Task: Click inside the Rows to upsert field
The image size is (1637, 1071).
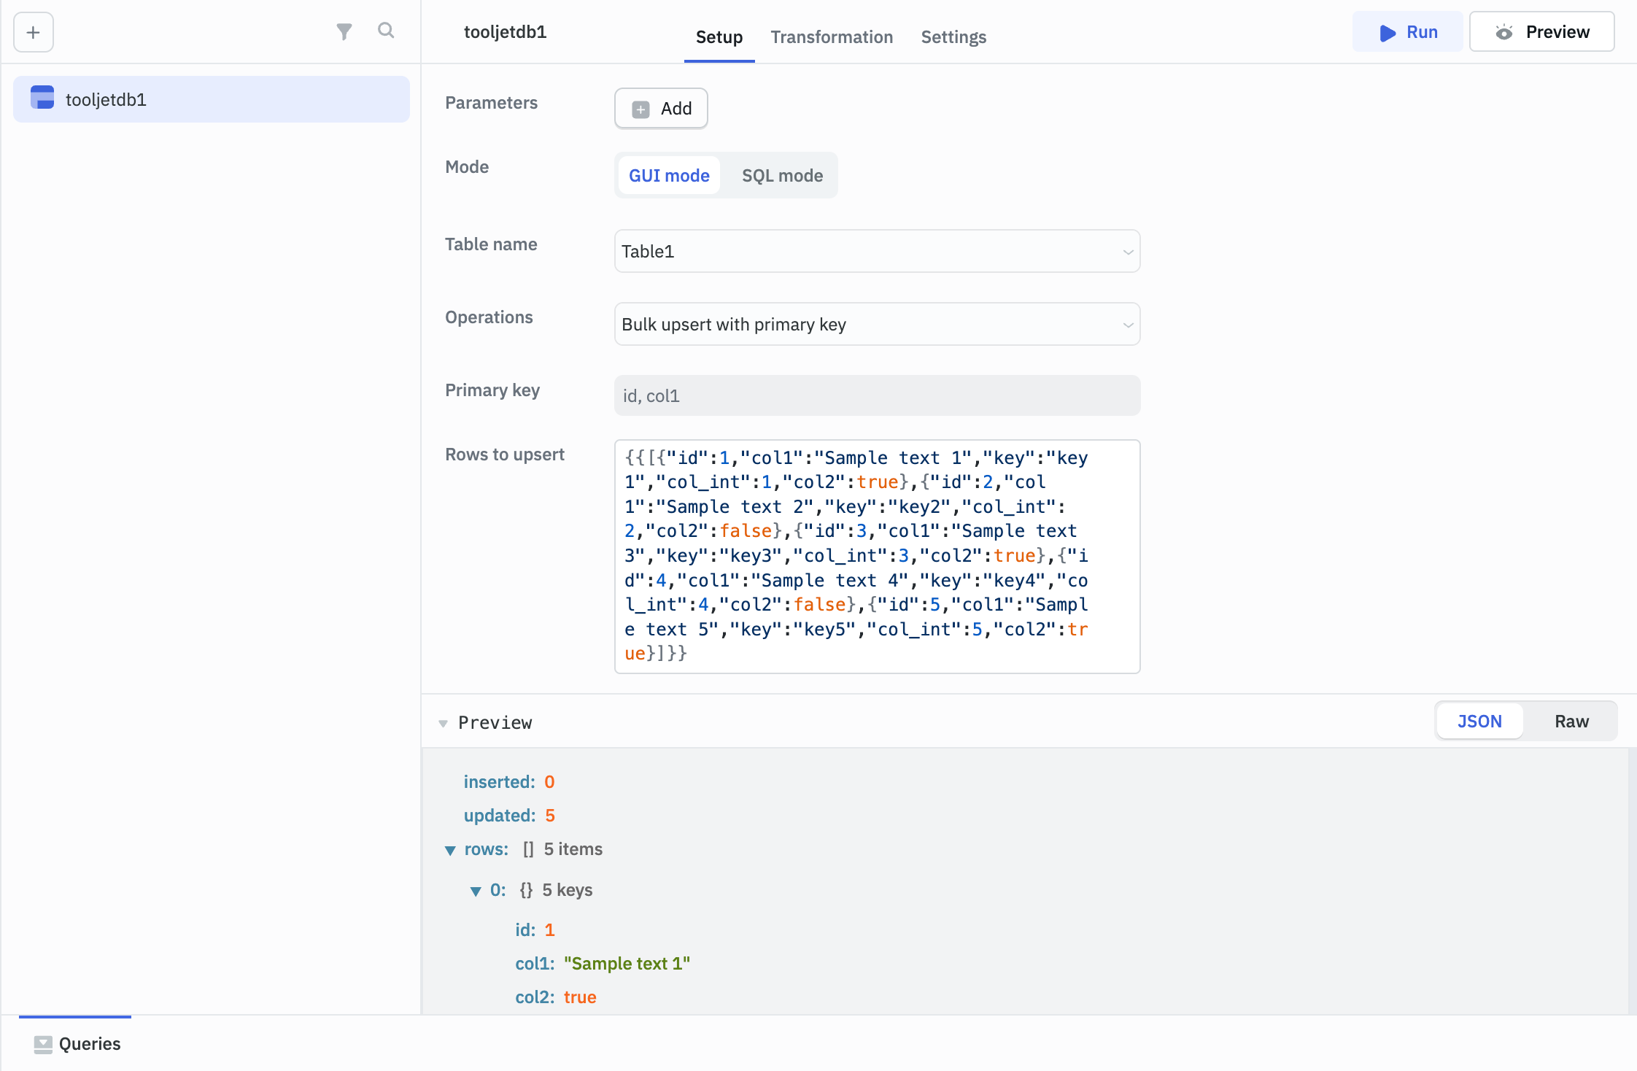Action: point(875,554)
